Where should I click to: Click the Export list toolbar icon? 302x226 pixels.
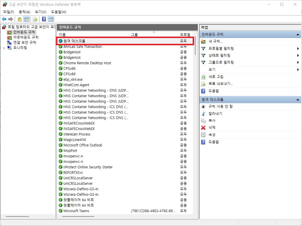tap(35, 19)
